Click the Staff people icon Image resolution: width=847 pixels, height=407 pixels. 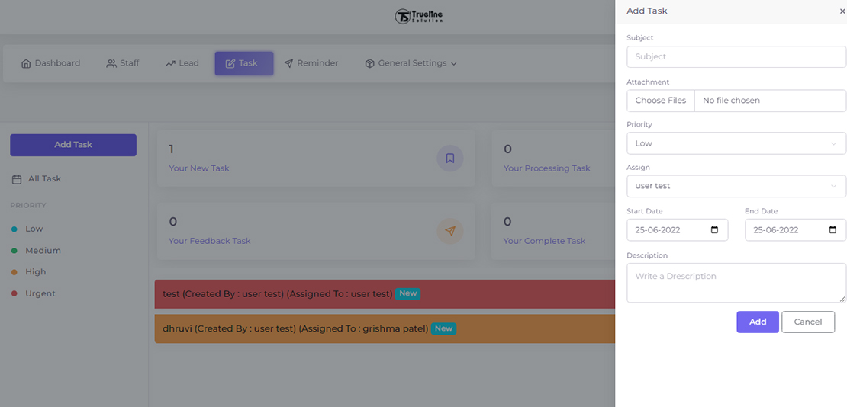[111, 64]
